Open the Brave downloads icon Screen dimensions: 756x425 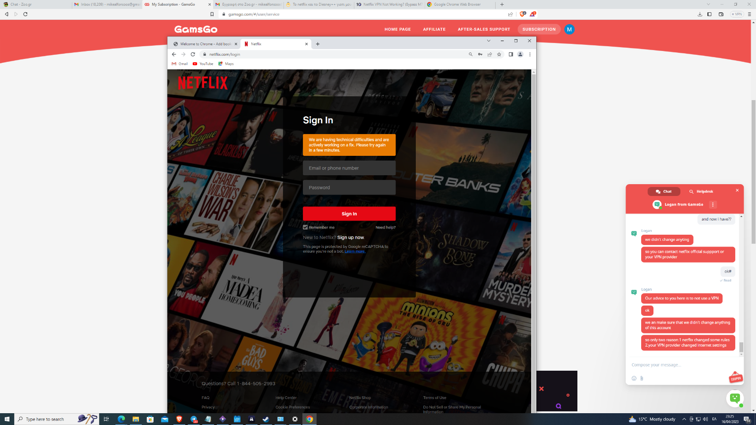coord(700,14)
